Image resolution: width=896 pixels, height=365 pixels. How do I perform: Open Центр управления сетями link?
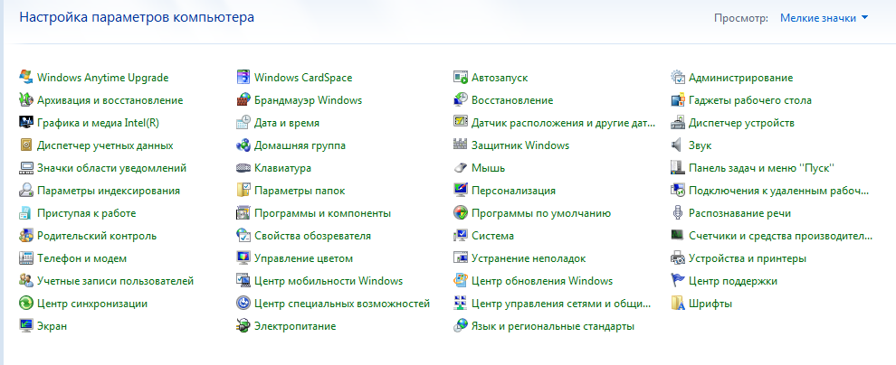coord(561,304)
